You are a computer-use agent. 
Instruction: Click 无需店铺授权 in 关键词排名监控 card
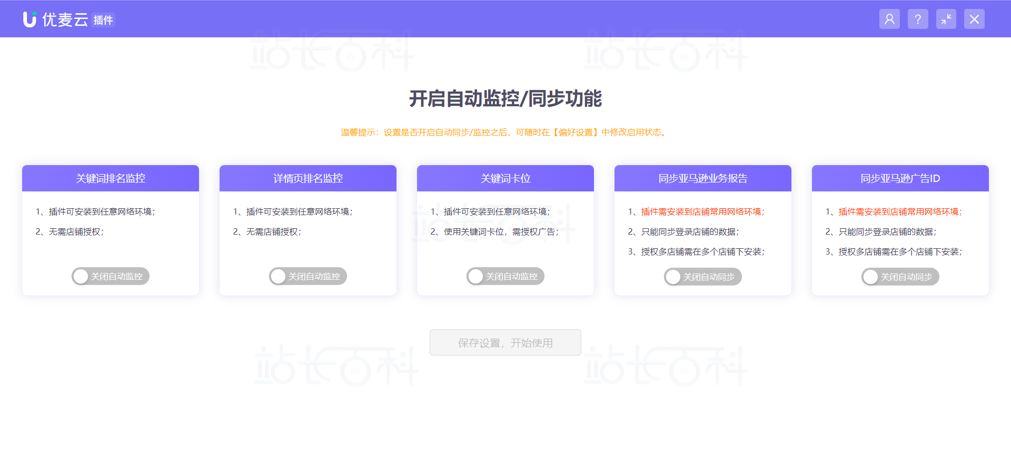click(76, 232)
